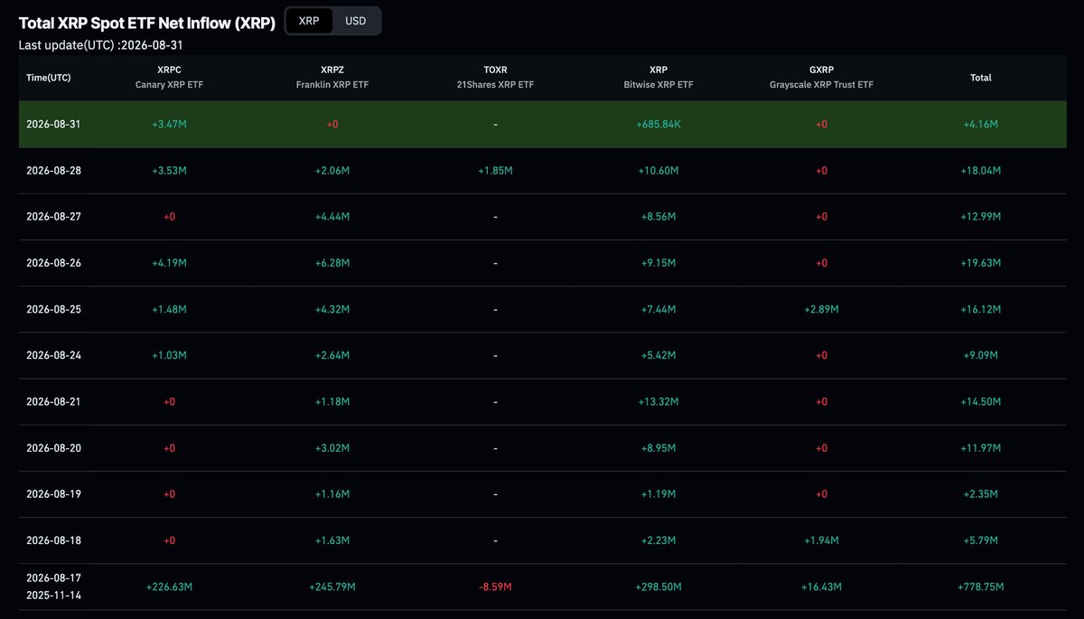1084x619 pixels.
Task: Click the +778.75M cumulative total
Action: click(981, 587)
